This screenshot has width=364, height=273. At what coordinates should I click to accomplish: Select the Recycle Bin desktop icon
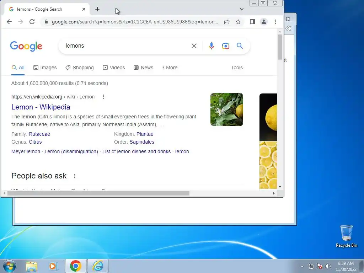click(x=346, y=236)
